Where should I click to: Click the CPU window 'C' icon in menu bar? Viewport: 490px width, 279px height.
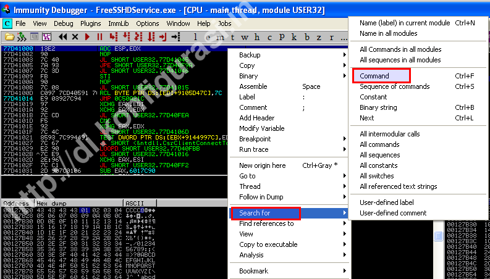click(7, 23)
